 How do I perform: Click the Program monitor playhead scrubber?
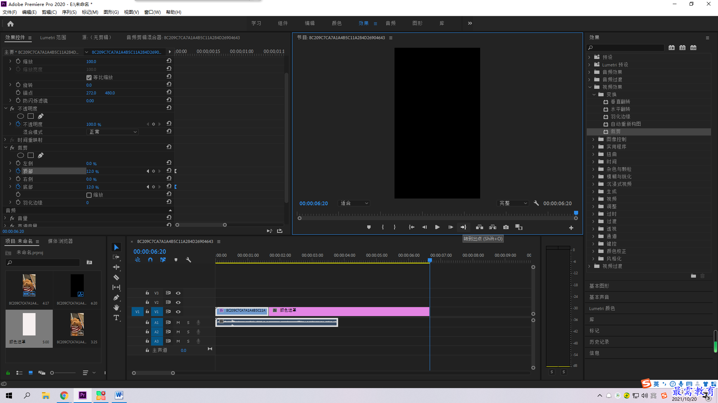pyautogui.click(x=576, y=213)
